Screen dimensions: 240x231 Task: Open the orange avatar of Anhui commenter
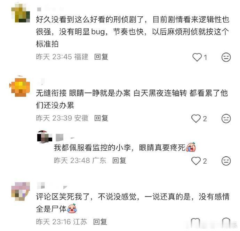19,87
